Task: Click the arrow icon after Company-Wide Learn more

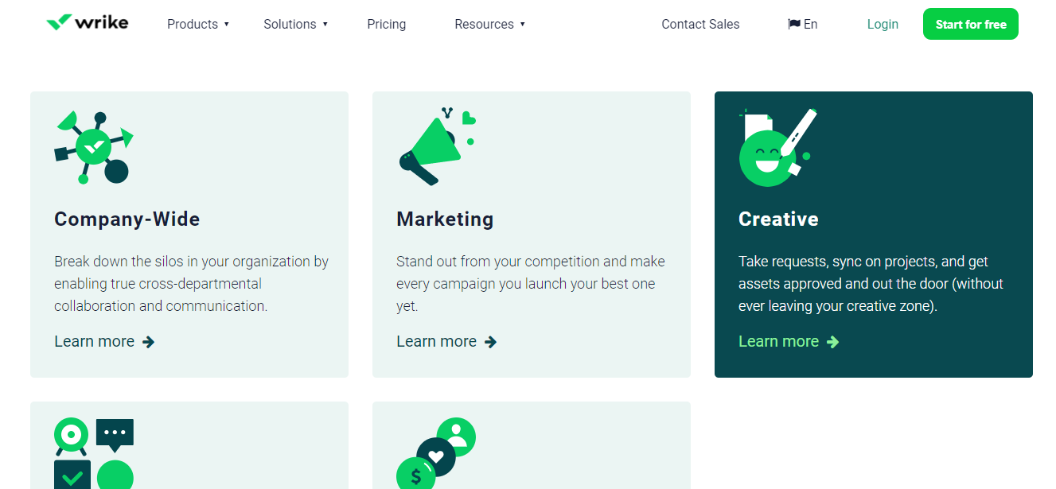Action: tap(148, 342)
